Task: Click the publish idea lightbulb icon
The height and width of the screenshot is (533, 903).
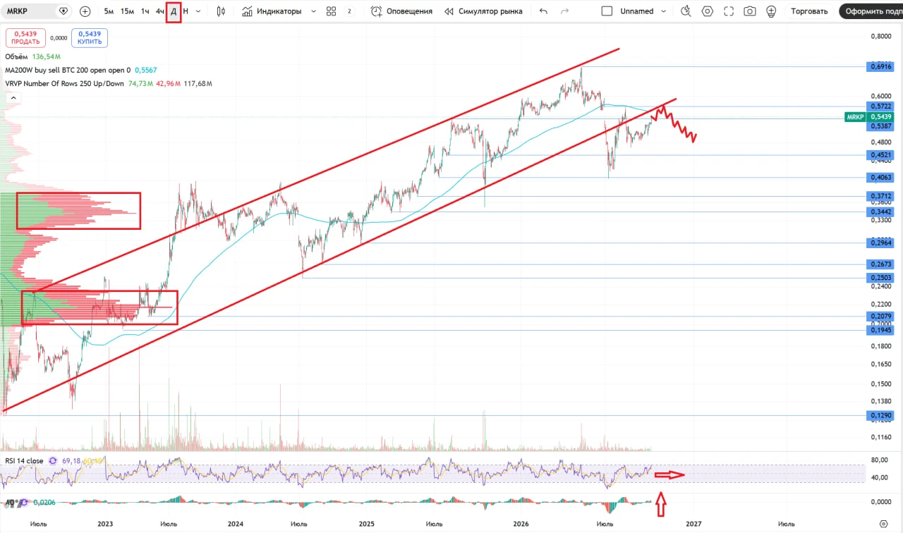Action: pos(771,11)
